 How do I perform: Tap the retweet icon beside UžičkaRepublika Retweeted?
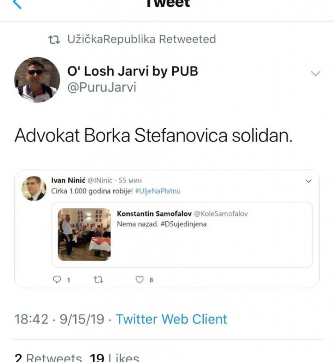coord(54,40)
